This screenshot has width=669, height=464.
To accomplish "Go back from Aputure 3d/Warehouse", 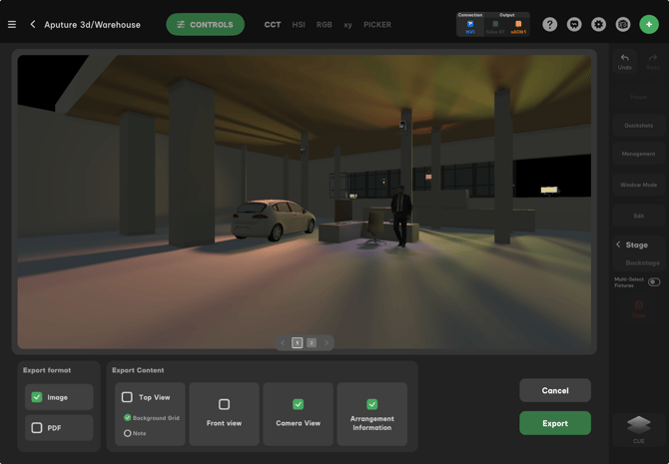I will pos(33,25).
